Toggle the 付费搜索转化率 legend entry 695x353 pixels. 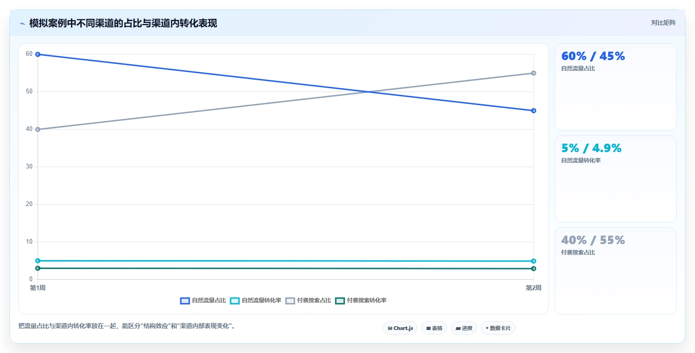tap(361, 300)
